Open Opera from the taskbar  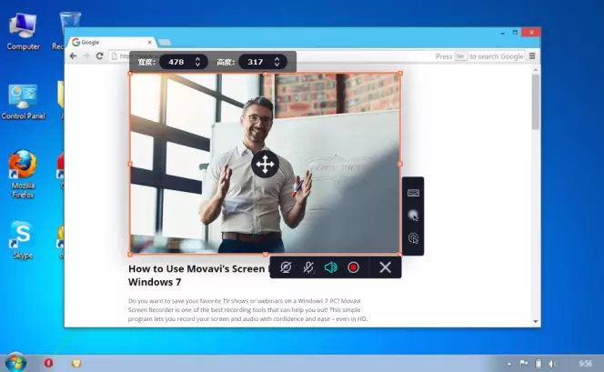(x=48, y=363)
